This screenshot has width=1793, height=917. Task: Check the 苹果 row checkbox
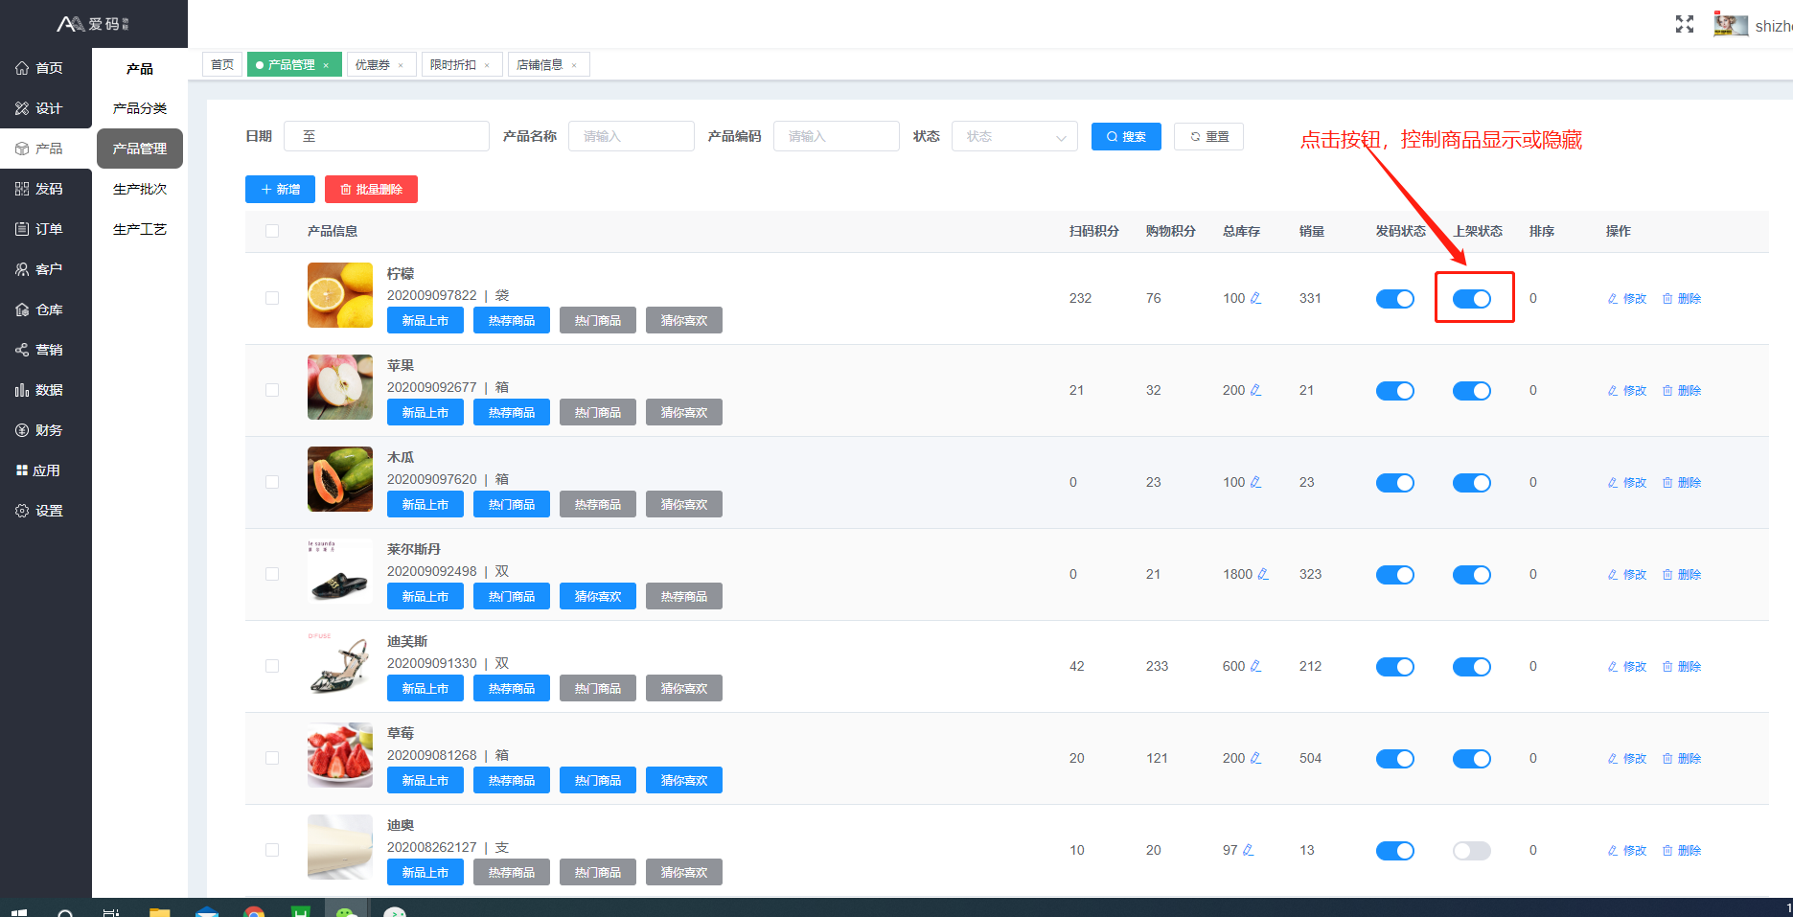[x=272, y=390]
